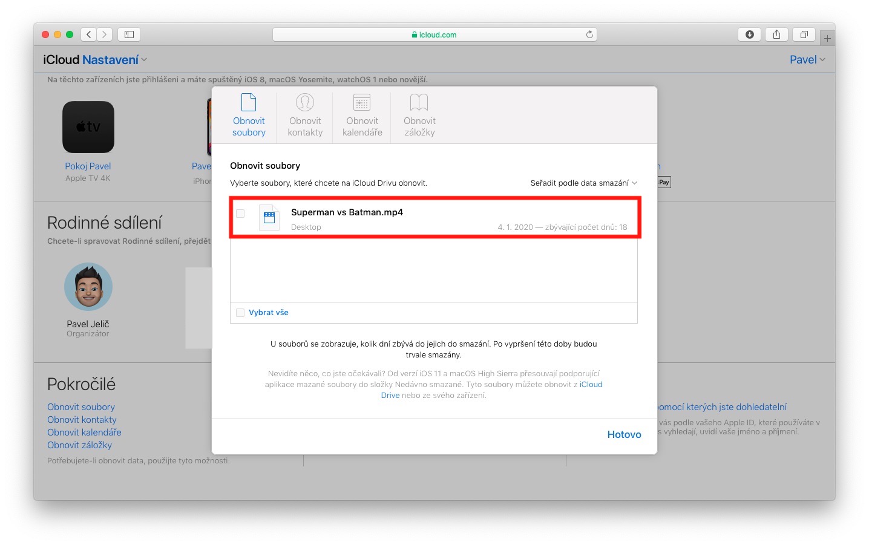Click Hotovo to close the dialog
Image resolution: width=869 pixels, height=545 pixels.
coord(624,434)
